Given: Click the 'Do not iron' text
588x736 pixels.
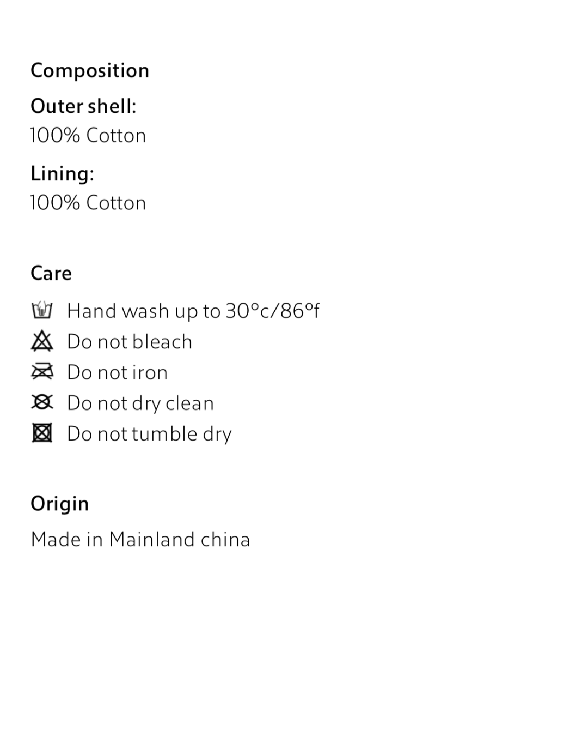Looking at the screenshot, I should pos(117,373).
